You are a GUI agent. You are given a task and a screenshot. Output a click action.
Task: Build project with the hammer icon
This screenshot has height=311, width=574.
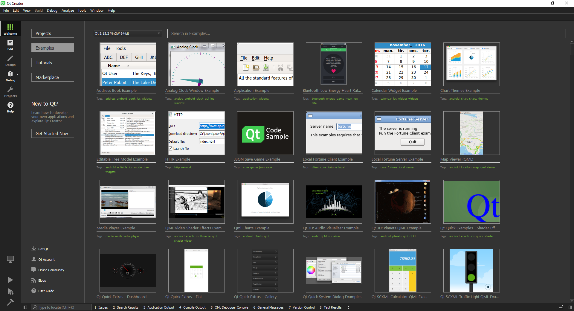(10, 302)
